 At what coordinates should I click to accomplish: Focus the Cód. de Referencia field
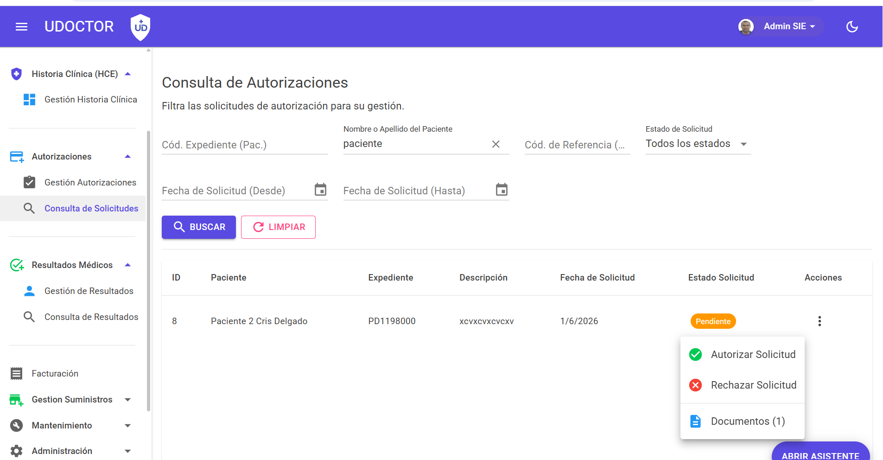pyautogui.click(x=577, y=145)
